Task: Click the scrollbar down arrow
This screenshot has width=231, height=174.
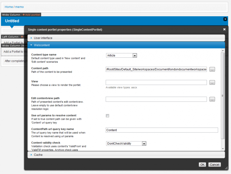Action: [x=223, y=149]
